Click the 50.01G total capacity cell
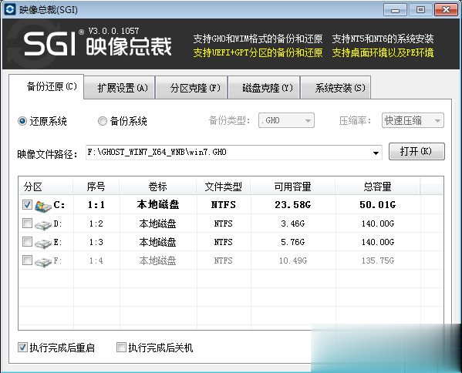Viewport: 462px width, 373px height. click(x=377, y=204)
